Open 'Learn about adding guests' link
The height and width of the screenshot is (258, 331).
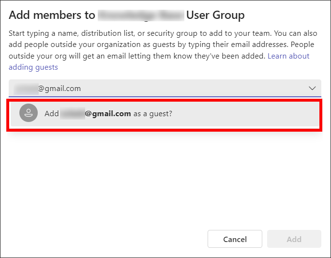click(x=288, y=56)
